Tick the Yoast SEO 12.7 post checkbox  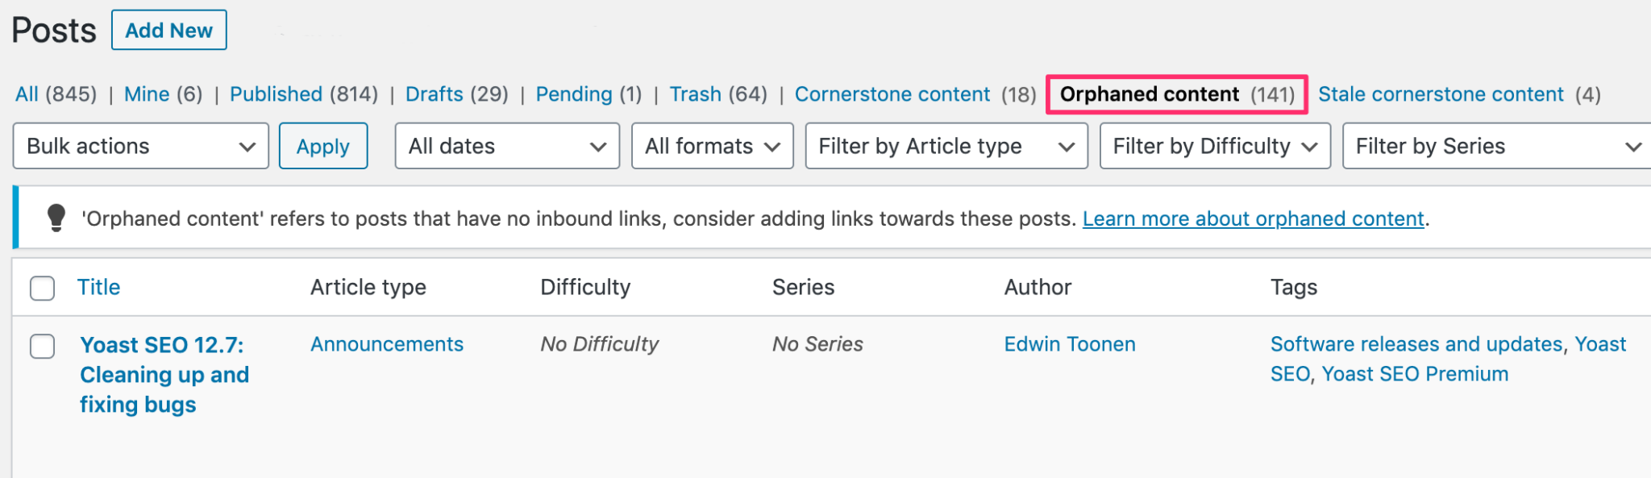coord(42,347)
